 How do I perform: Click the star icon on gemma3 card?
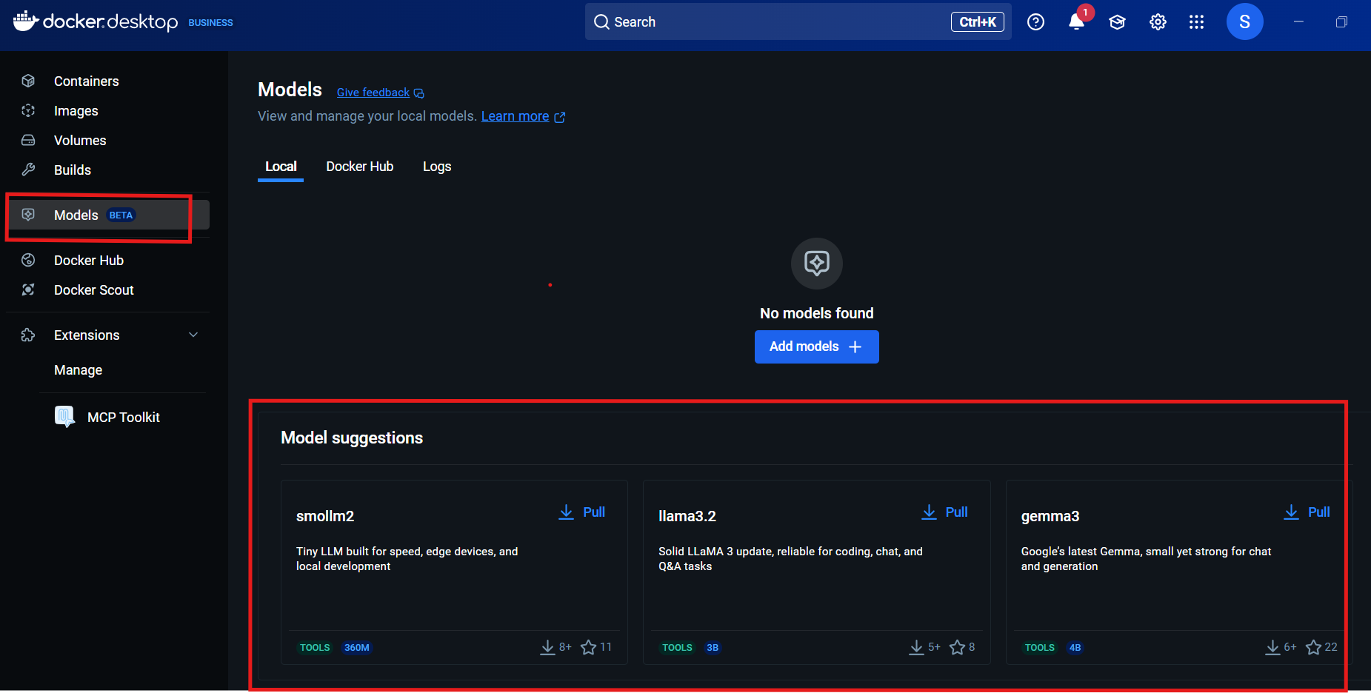tap(1313, 647)
